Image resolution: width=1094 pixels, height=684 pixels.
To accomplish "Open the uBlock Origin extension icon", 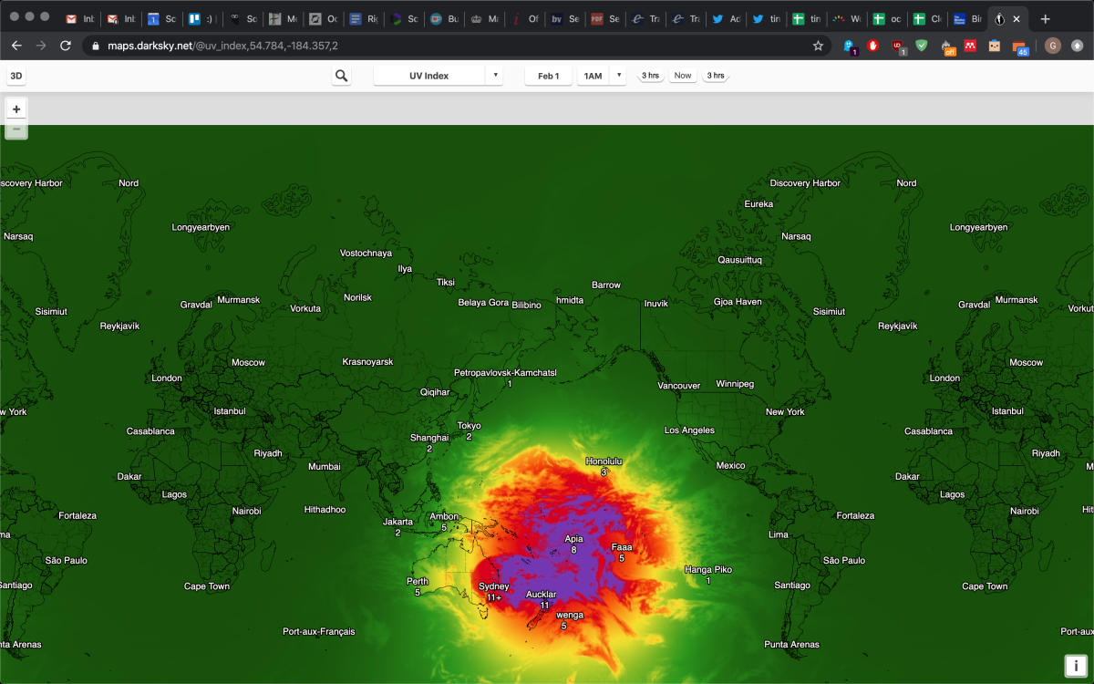I will 898,46.
